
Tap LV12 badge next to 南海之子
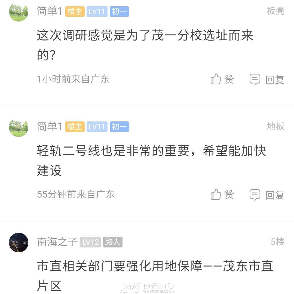(x=90, y=242)
